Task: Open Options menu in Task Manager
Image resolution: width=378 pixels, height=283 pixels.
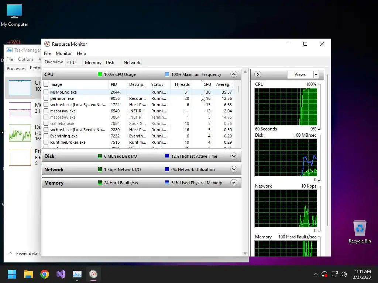Action: [x=26, y=59]
